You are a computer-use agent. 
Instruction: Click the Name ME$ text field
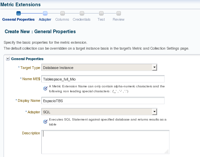(103, 79)
